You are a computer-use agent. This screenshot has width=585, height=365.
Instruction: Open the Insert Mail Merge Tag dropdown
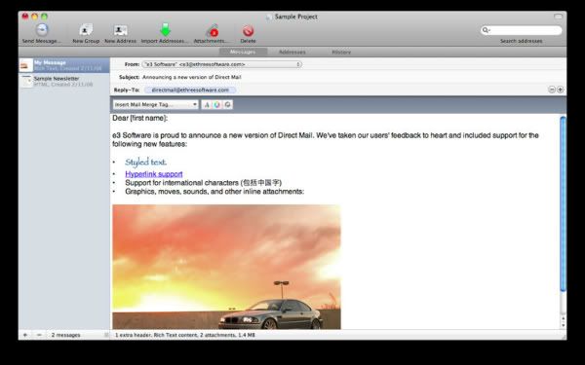tap(156, 105)
